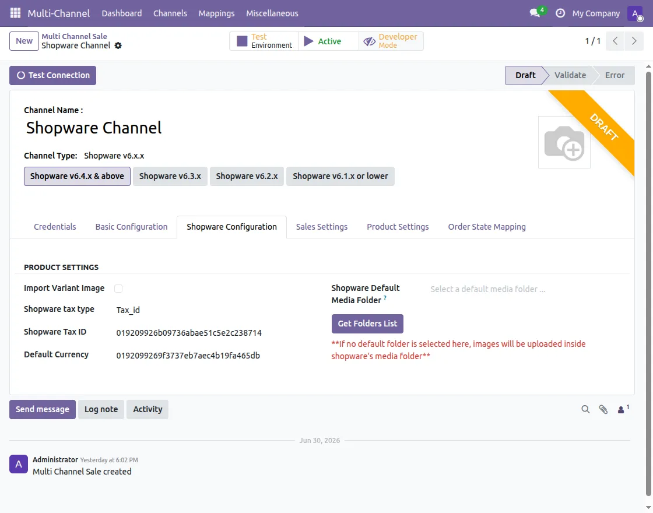Viewport: 653px width, 513px height.
Task: Select Shopware v6.1.x or lower option
Action: point(340,176)
